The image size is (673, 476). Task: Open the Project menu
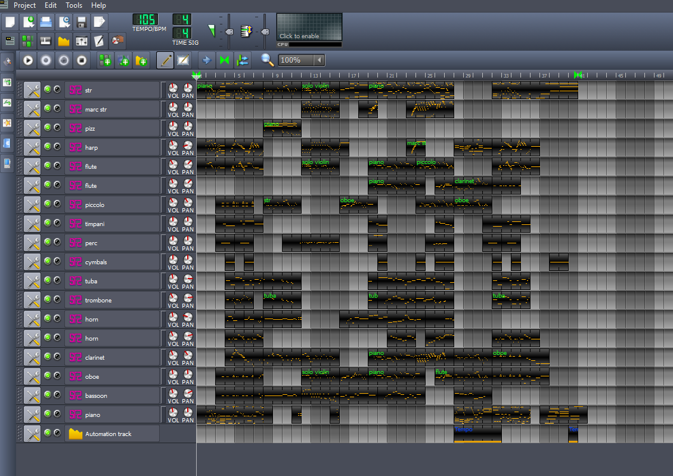tap(24, 5)
